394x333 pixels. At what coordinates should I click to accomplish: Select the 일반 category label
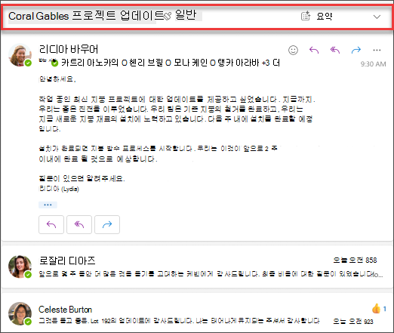[x=186, y=15]
